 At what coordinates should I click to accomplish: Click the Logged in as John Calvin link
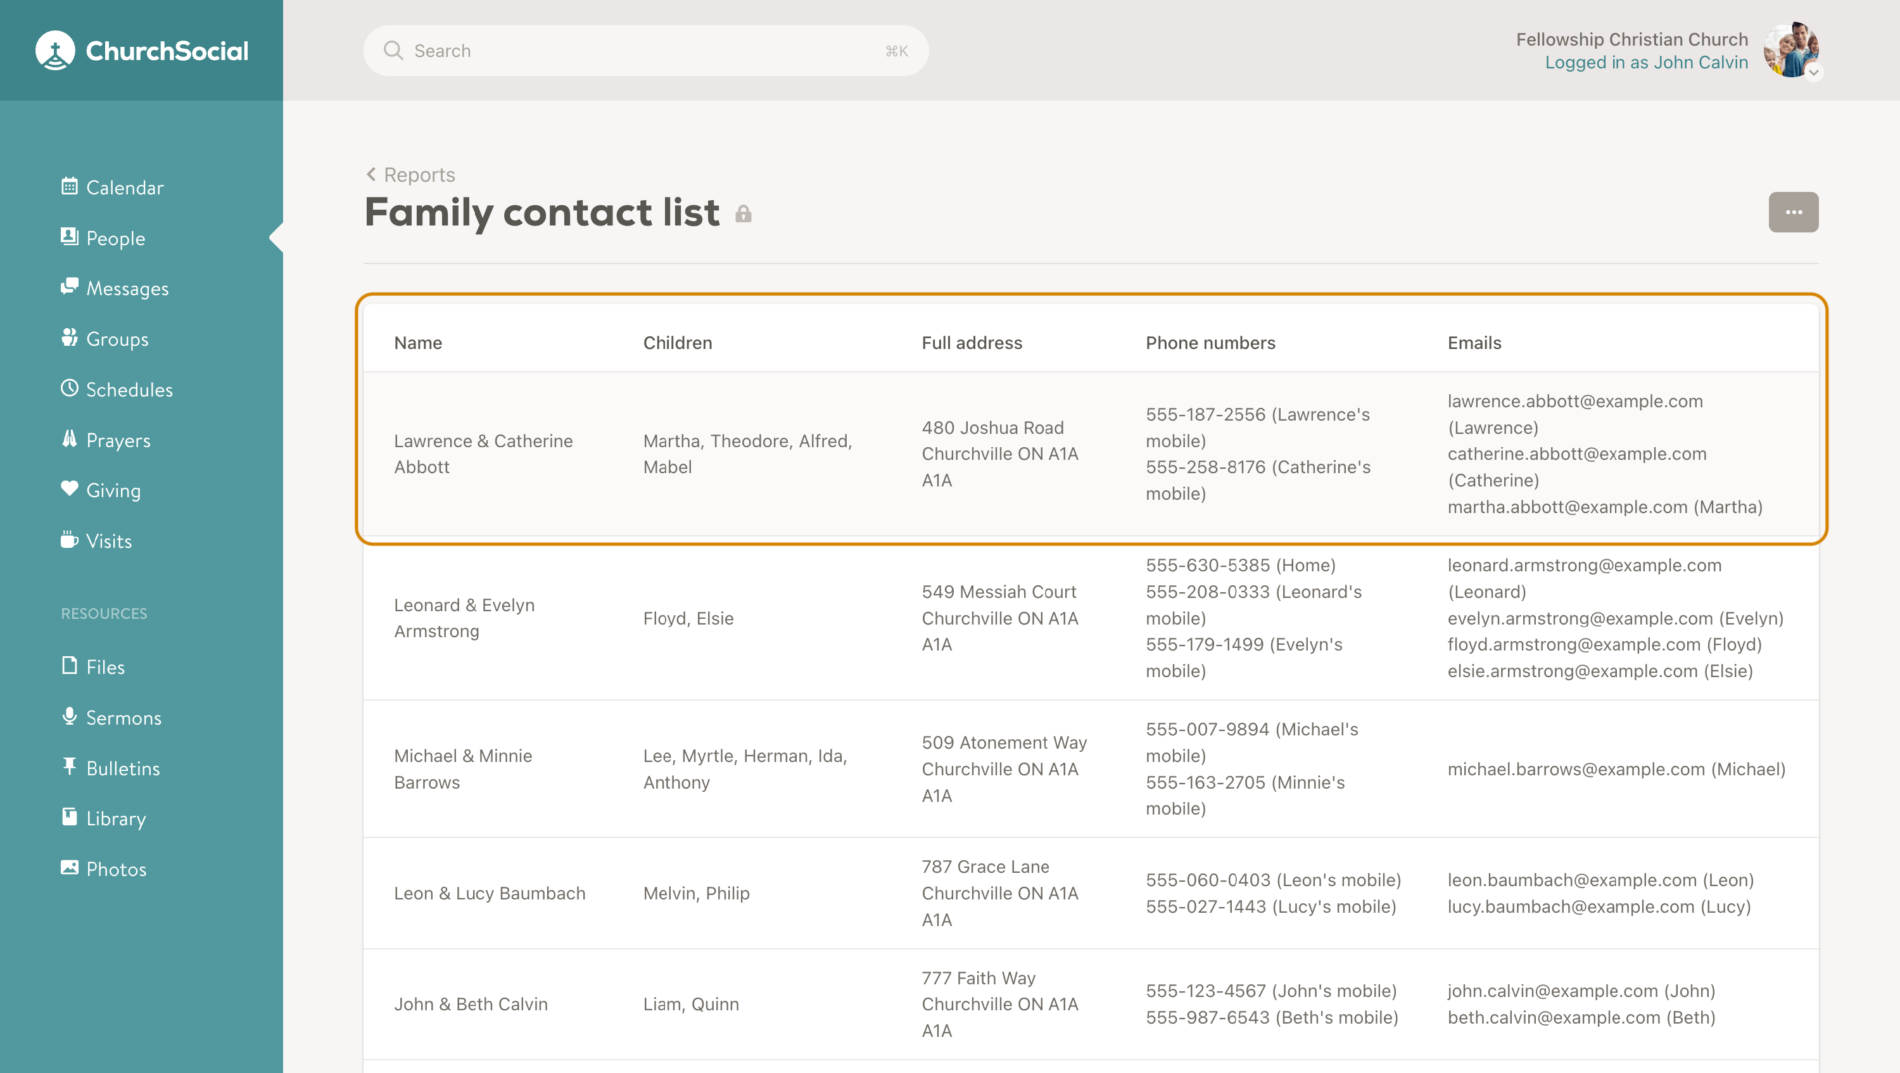point(1645,63)
